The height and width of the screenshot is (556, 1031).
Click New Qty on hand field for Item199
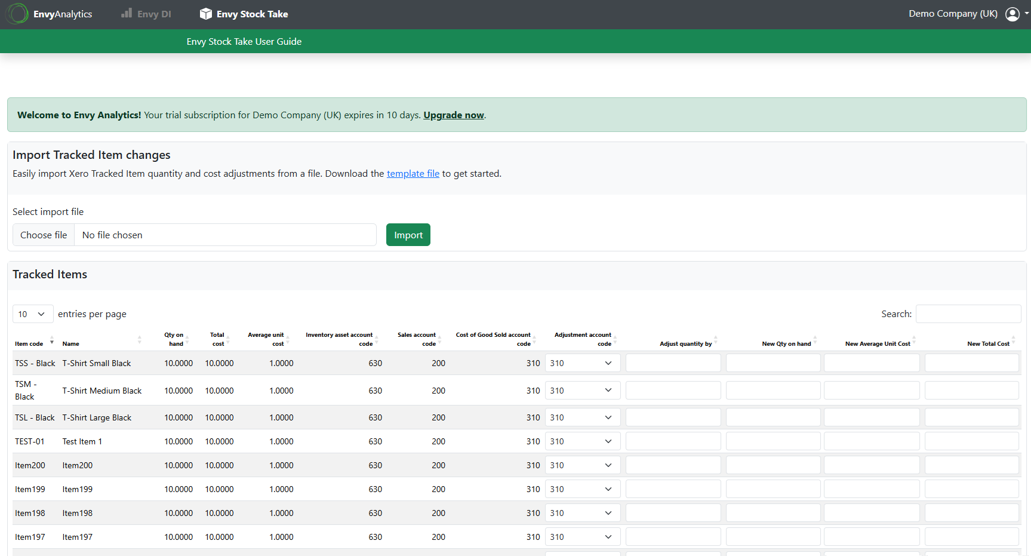[773, 489]
